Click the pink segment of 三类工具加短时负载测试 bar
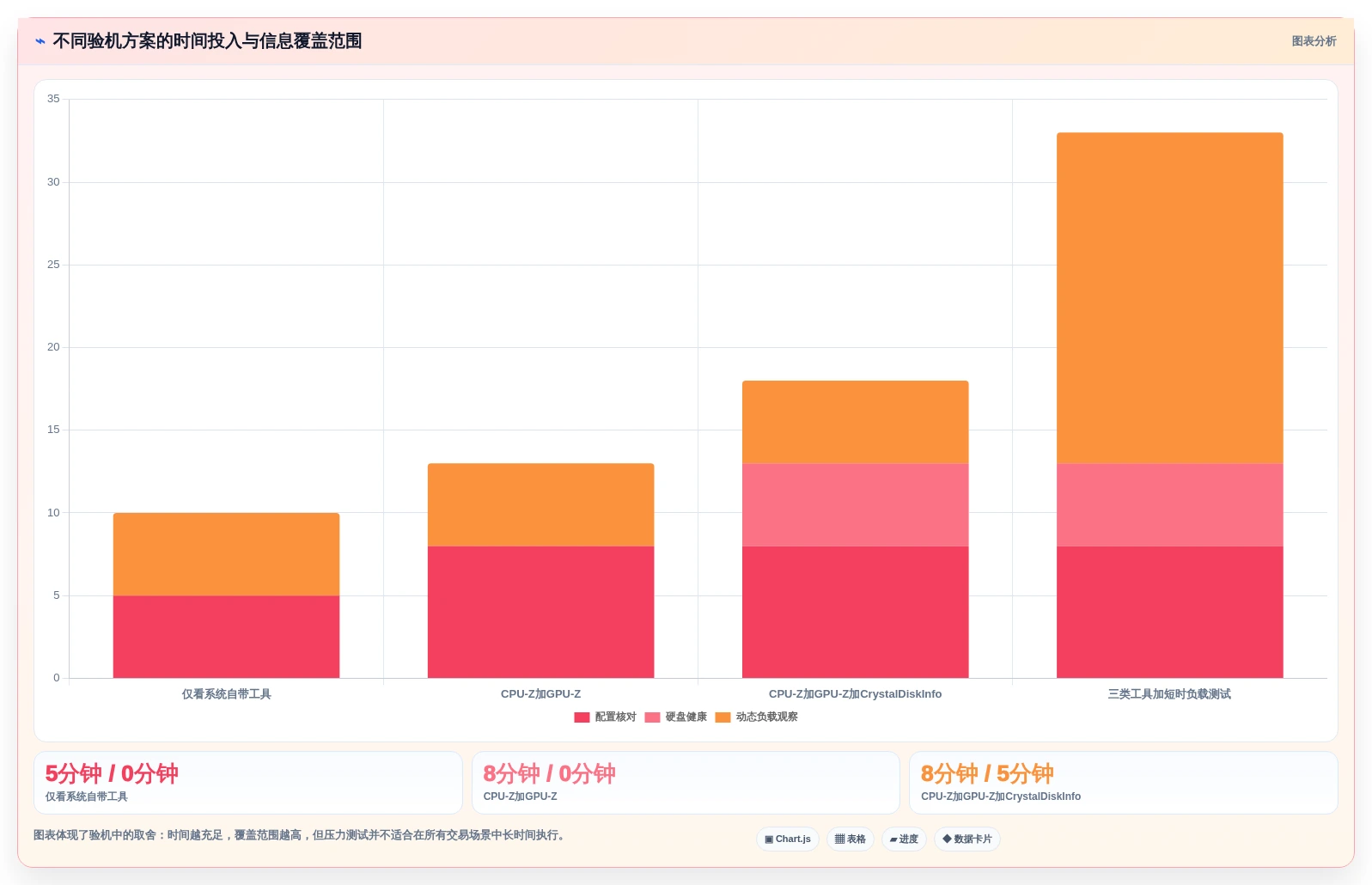Image resolution: width=1372 pixels, height=885 pixels. 1169,505
